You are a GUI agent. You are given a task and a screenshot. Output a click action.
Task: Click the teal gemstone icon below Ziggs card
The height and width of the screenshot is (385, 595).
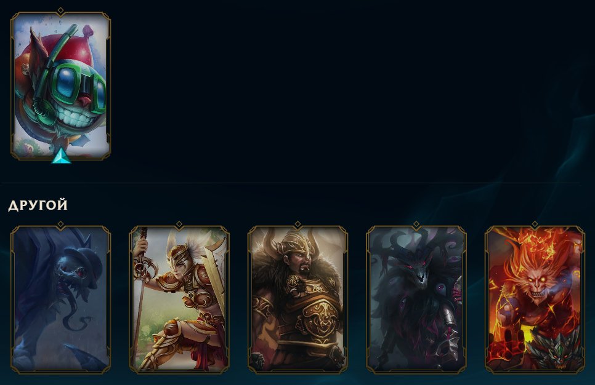[61, 156]
